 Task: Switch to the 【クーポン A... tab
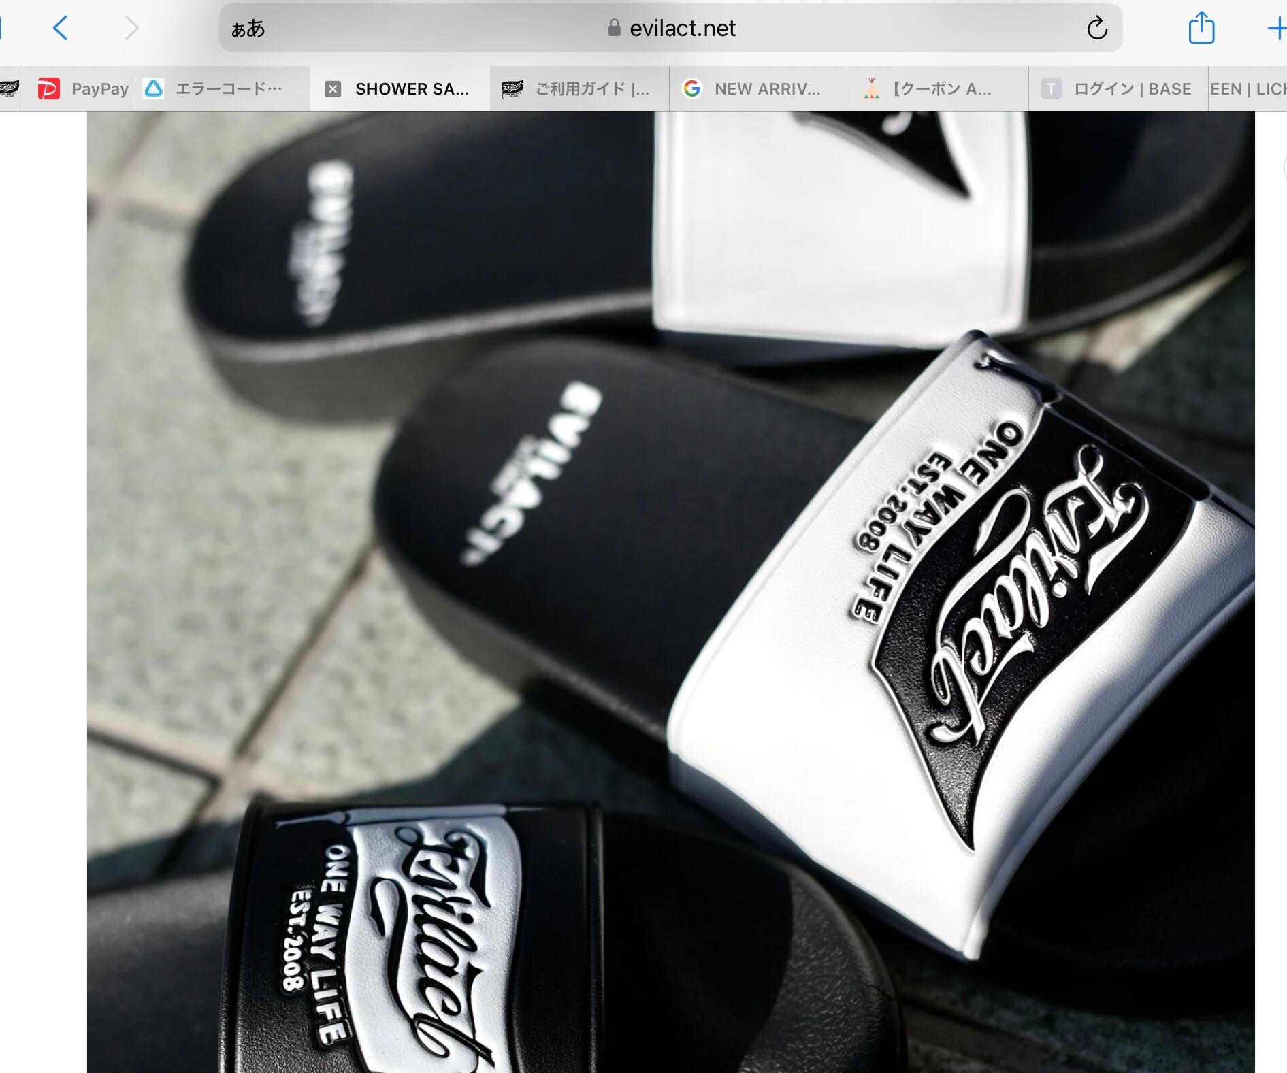[x=939, y=88]
